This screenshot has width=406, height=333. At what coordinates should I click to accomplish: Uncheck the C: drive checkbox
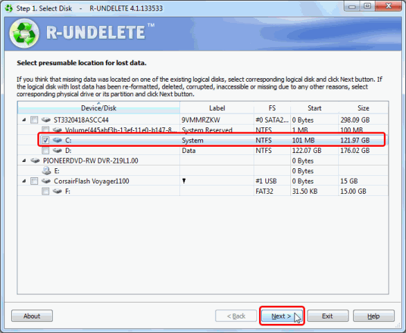pyautogui.click(x=46, y=141)
